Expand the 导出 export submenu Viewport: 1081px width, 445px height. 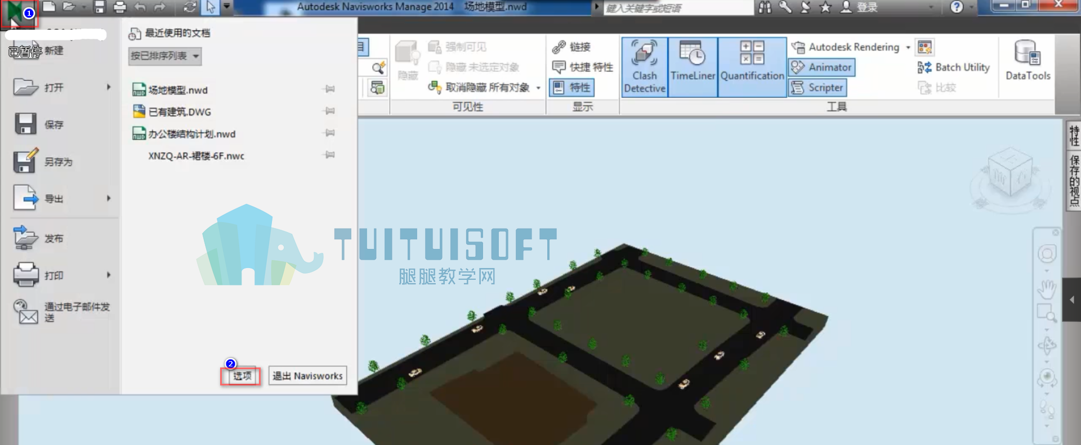coord(109,198)
